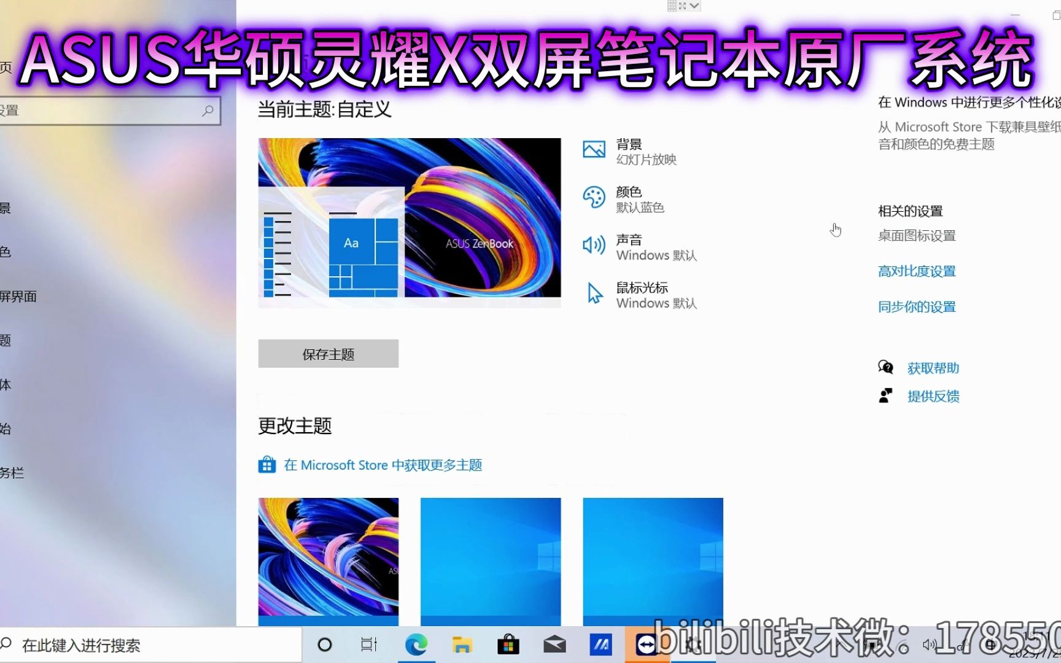Click 默认蓝色 under 颜色

[640, 207]
